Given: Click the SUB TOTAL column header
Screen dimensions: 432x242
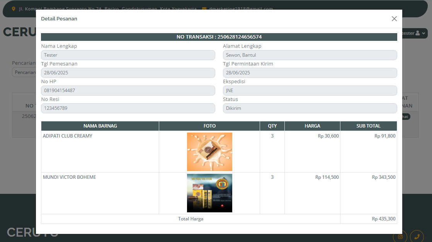Looking at the screenshot, I should 368,126.
